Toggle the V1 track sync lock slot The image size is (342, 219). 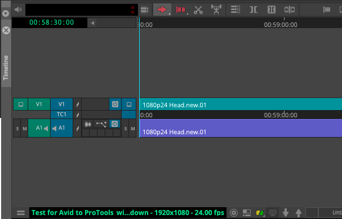pyautogui.click(x=77, y=104)
